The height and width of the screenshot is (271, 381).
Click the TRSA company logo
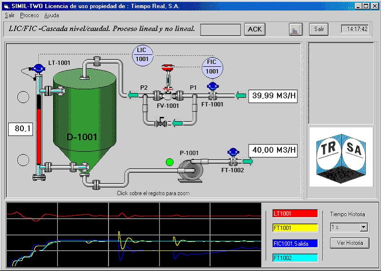click(341, 157)
